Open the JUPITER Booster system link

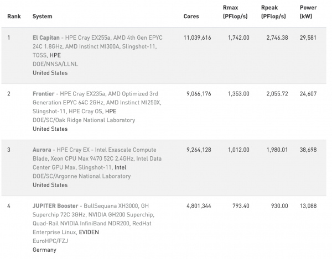pos(55,206)
